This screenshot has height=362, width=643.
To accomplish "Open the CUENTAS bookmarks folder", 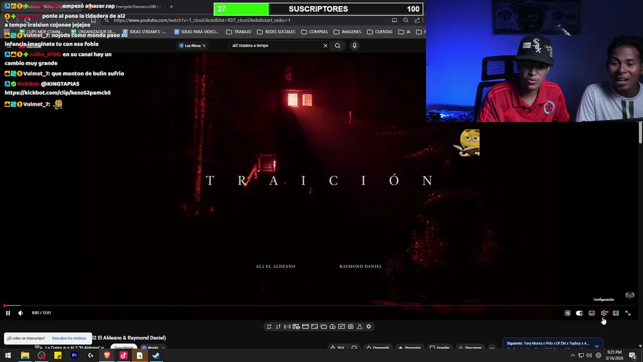I will point(380,32).
